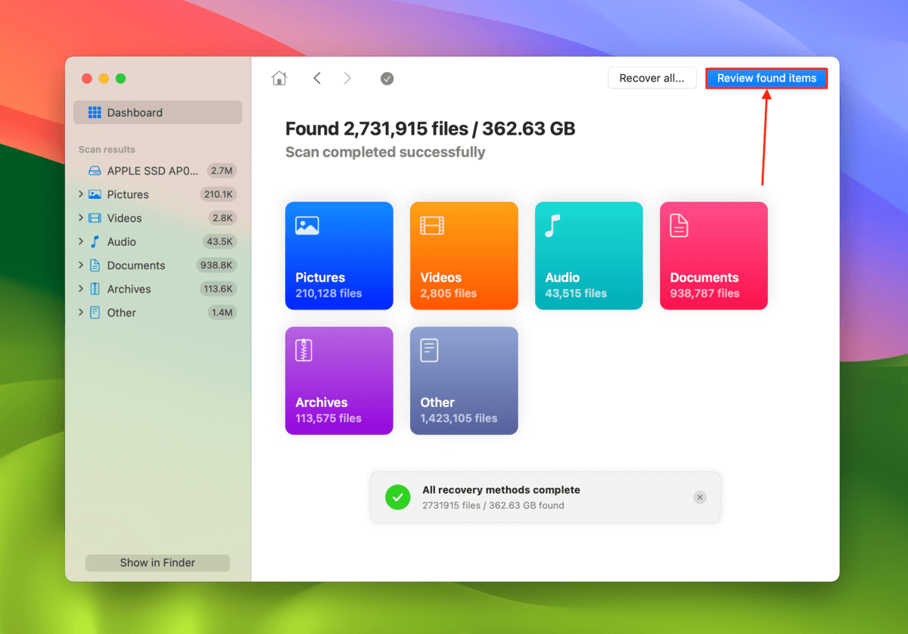Screen dimensions: 908x634
Task: Click Recover all button
Action: [x=652, y=78]
